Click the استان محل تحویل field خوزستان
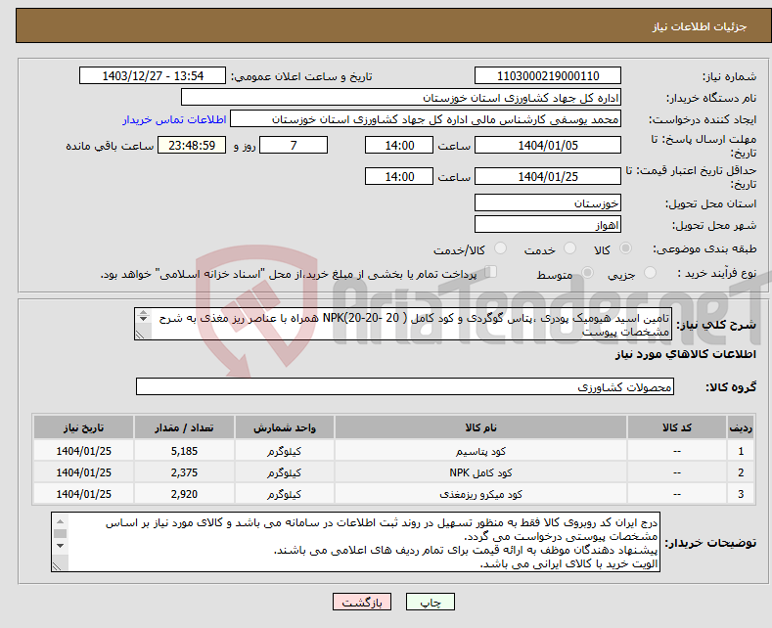This screenshot has width=772, height=628. coord(548,202)
